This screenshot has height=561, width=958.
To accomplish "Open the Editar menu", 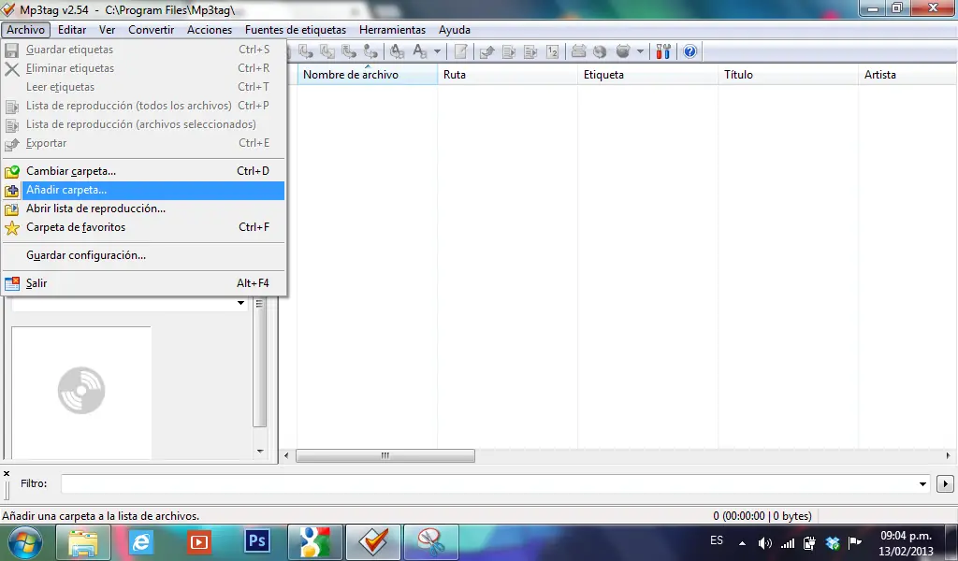I will pos(72,29).
